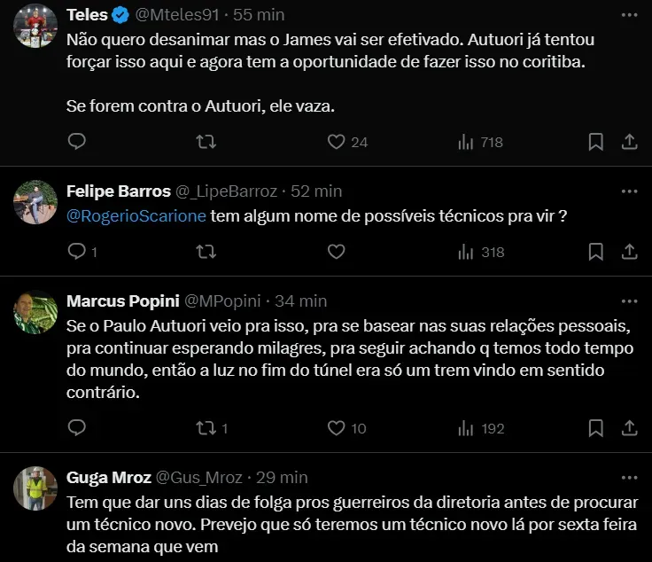Share Felipe Barros' tweet

(629, 252)
